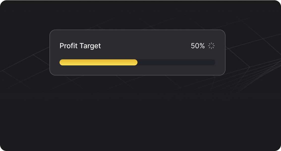Click the left starting end of the progress bar
The width and height of the screenshot is (281, 151).
pos(61,62)
